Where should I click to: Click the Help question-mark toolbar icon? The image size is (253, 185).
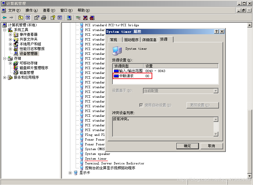point(53,18)
